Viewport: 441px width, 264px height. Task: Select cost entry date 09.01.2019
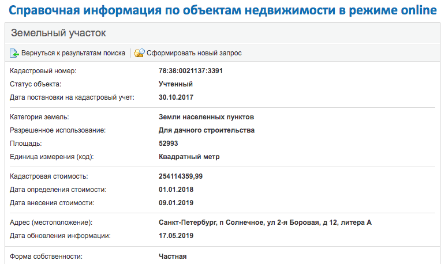pos(176,203)
